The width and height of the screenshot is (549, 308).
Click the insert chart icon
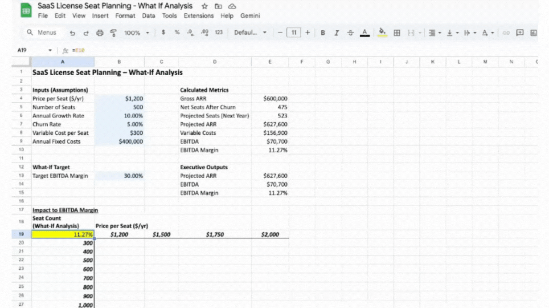pos(533,32)
